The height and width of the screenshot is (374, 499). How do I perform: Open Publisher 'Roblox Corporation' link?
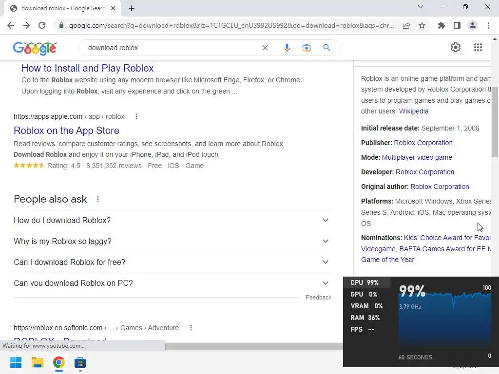coord(423,143)
